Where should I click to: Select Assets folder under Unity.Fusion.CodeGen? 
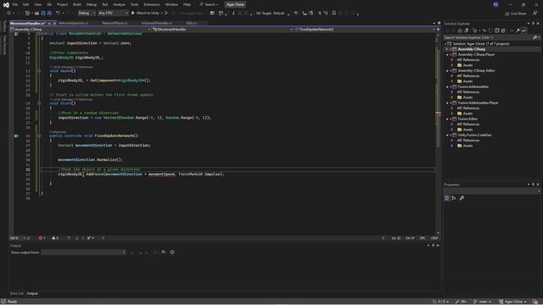point(467,146)
